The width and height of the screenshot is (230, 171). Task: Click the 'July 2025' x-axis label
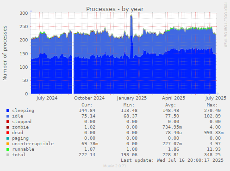(x=216, y=98)
